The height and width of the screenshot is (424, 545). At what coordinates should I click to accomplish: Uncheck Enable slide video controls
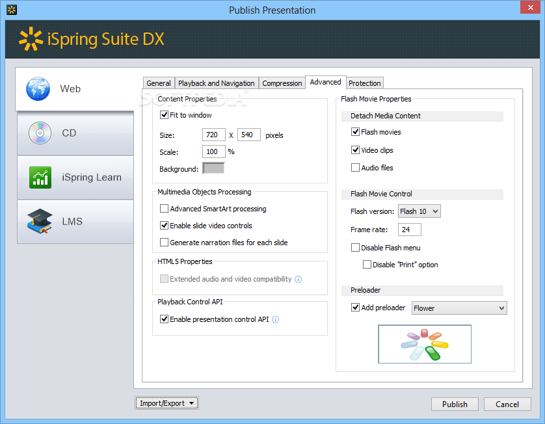point(164,226)
